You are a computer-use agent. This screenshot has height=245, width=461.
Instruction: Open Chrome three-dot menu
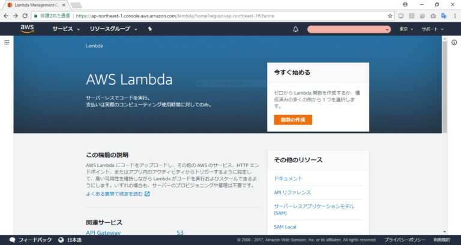pyautogui.click(x=454, y=16)
